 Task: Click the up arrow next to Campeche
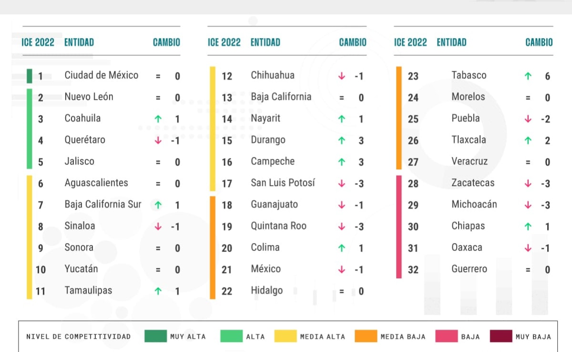click(341, 162)
